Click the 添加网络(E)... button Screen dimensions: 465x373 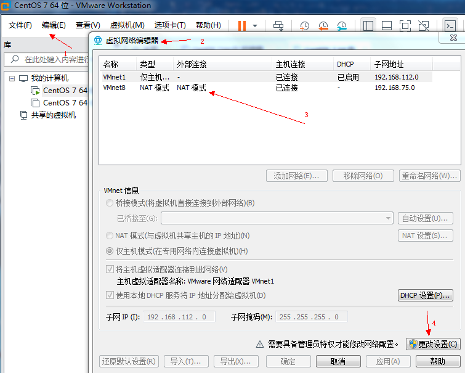[297, 176]
